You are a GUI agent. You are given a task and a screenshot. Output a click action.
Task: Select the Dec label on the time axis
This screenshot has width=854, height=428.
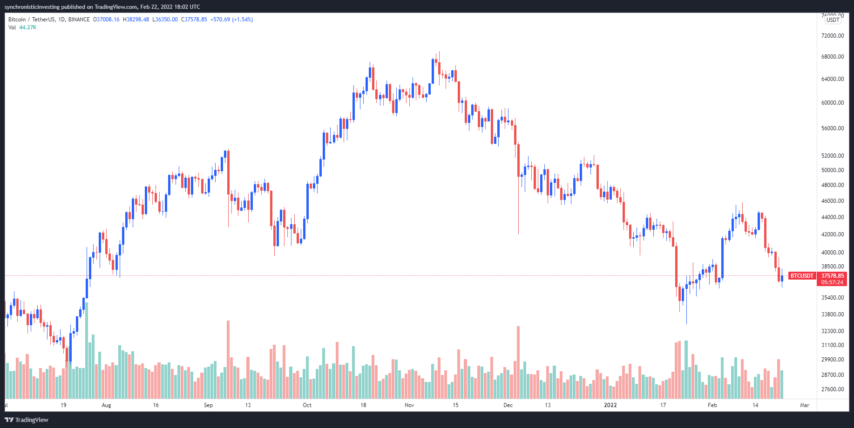click(x=508, y=405)
